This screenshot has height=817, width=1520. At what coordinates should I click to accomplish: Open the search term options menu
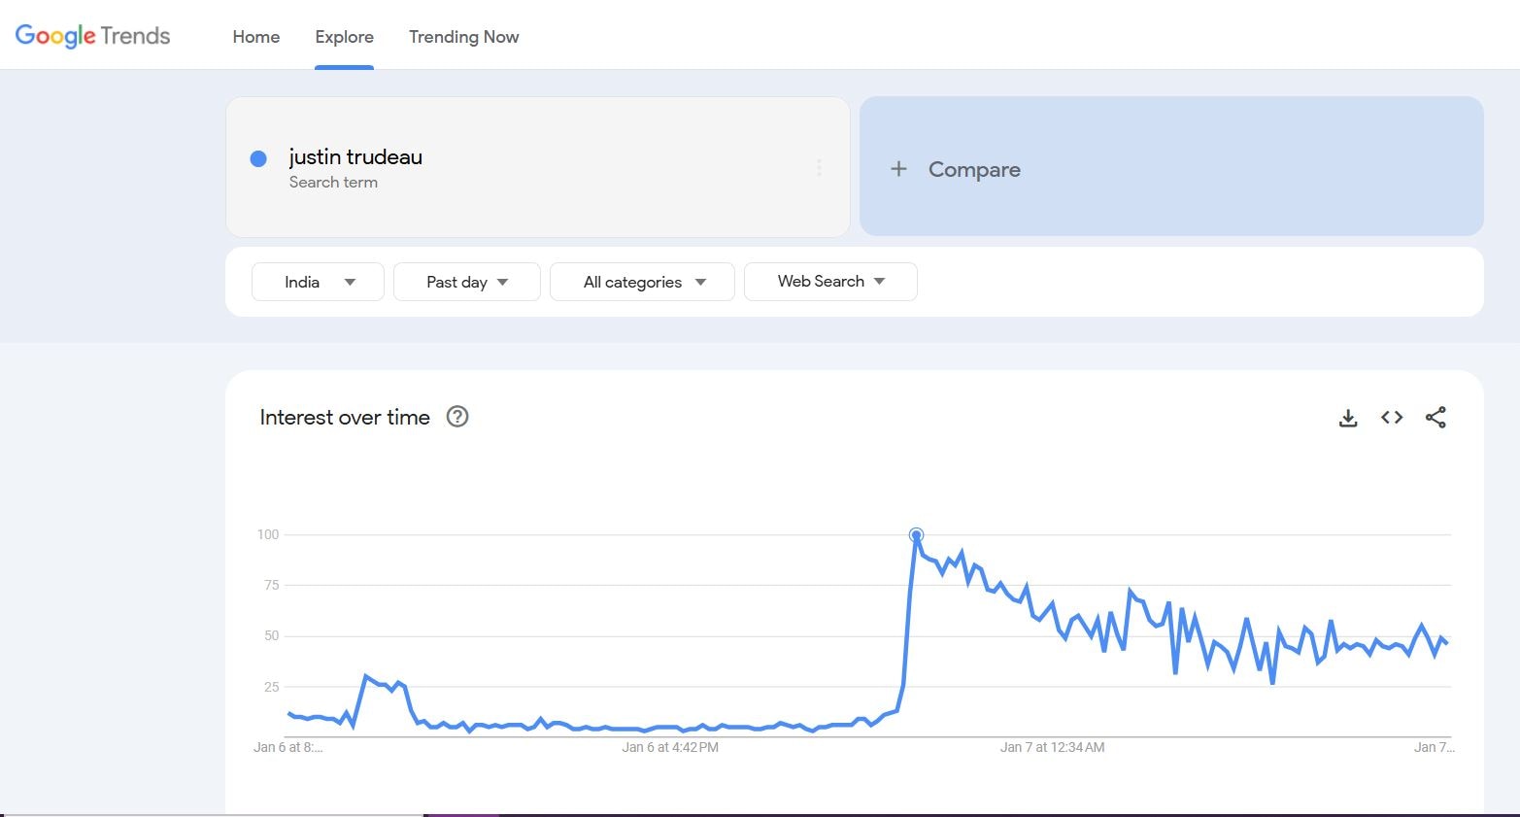click(819, 168)
